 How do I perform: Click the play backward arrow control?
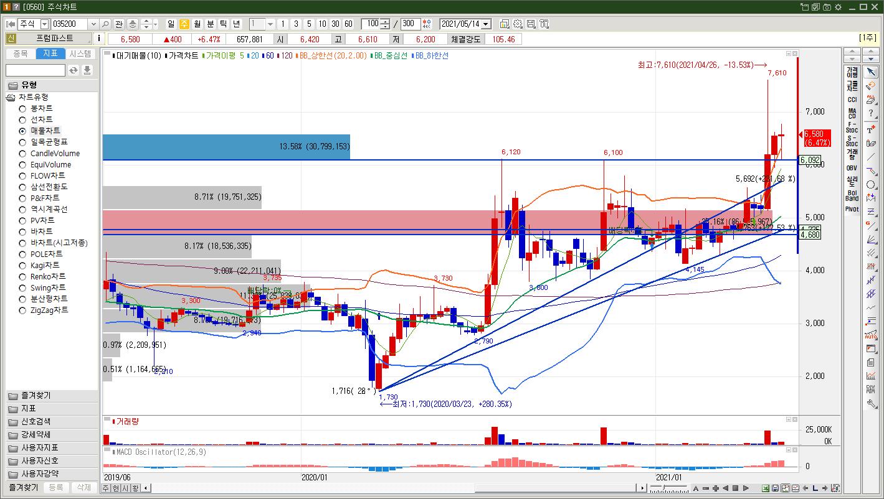pos(726,488)
